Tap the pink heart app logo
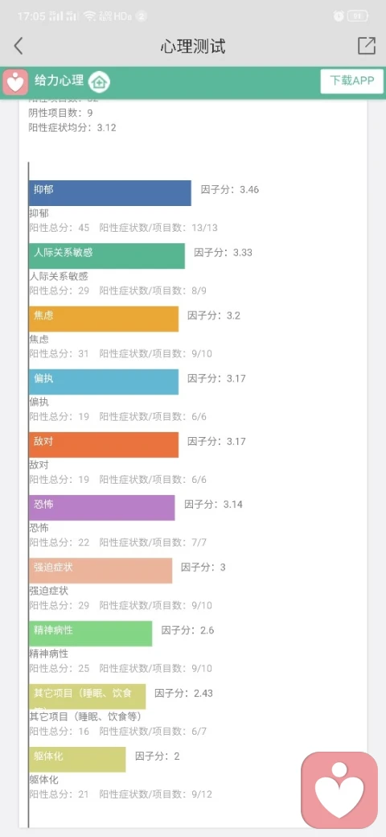 [x=15, y=82]
